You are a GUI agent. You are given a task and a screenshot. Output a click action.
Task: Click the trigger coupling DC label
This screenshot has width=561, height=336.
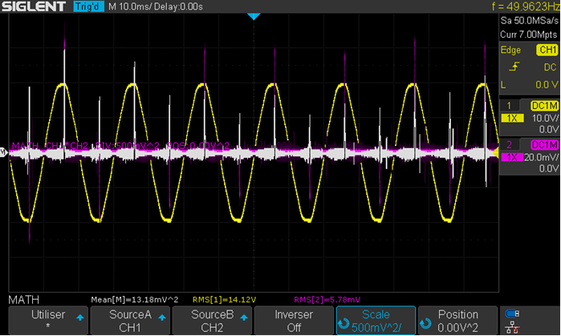point(551,67)
